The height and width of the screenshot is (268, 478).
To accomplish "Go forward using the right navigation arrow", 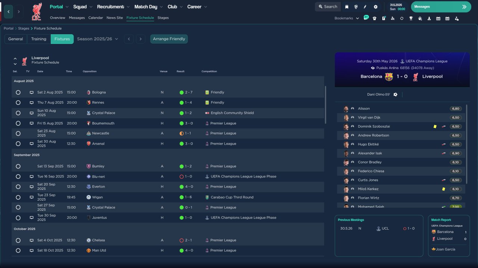I will 19,12.
